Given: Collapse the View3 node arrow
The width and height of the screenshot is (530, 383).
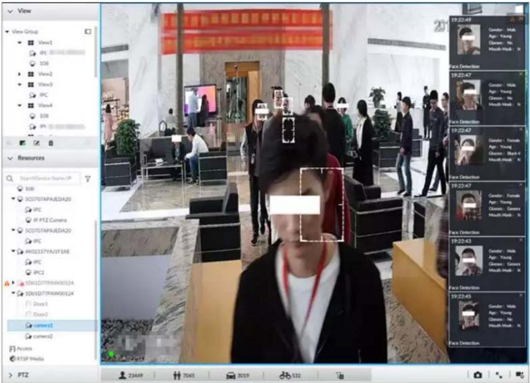Looking at the screenshot, I should 20,84.
